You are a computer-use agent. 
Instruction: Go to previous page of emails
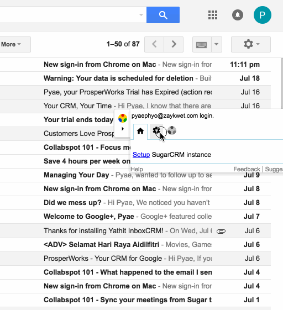click(x=154, y=44)
